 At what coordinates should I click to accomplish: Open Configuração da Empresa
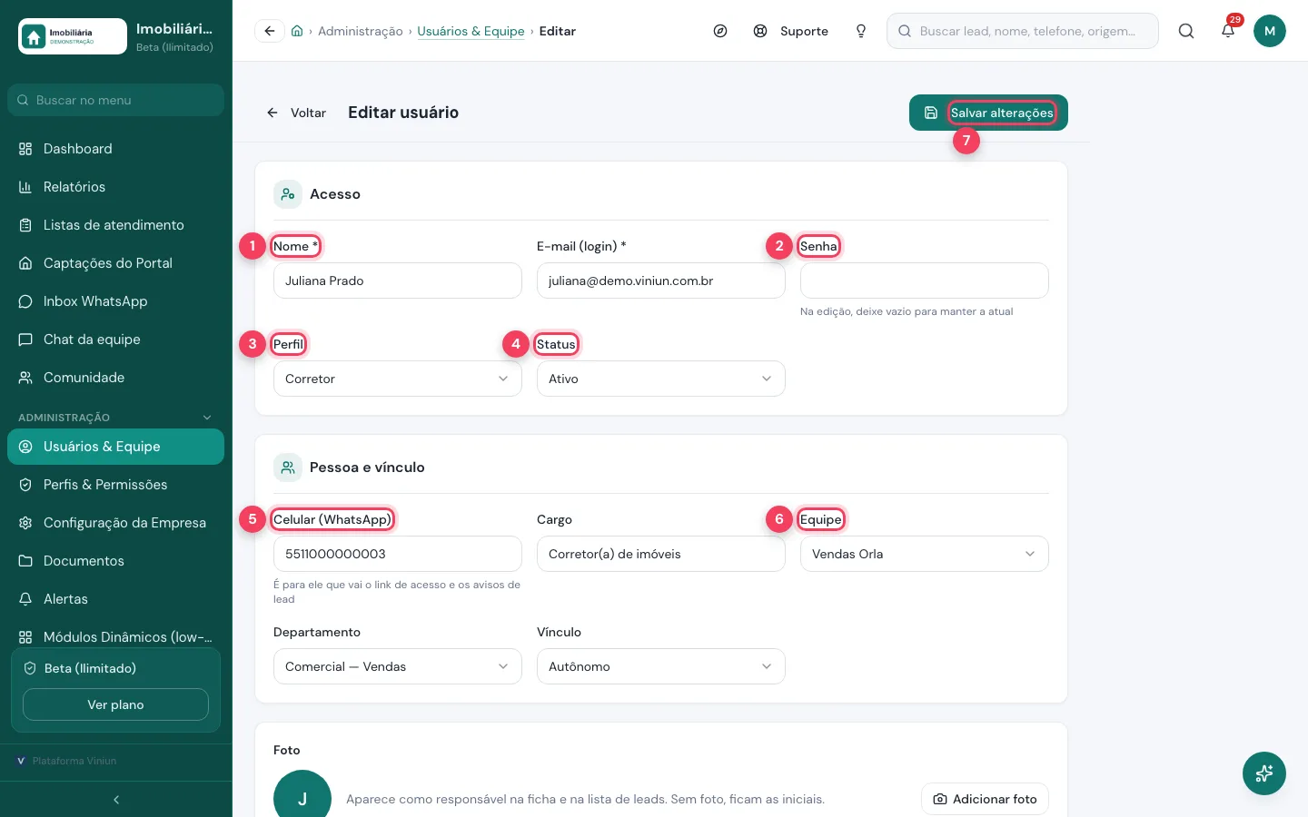(115, 523)
